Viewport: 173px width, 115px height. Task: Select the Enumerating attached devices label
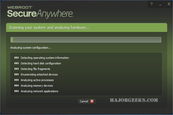[39, 74]
